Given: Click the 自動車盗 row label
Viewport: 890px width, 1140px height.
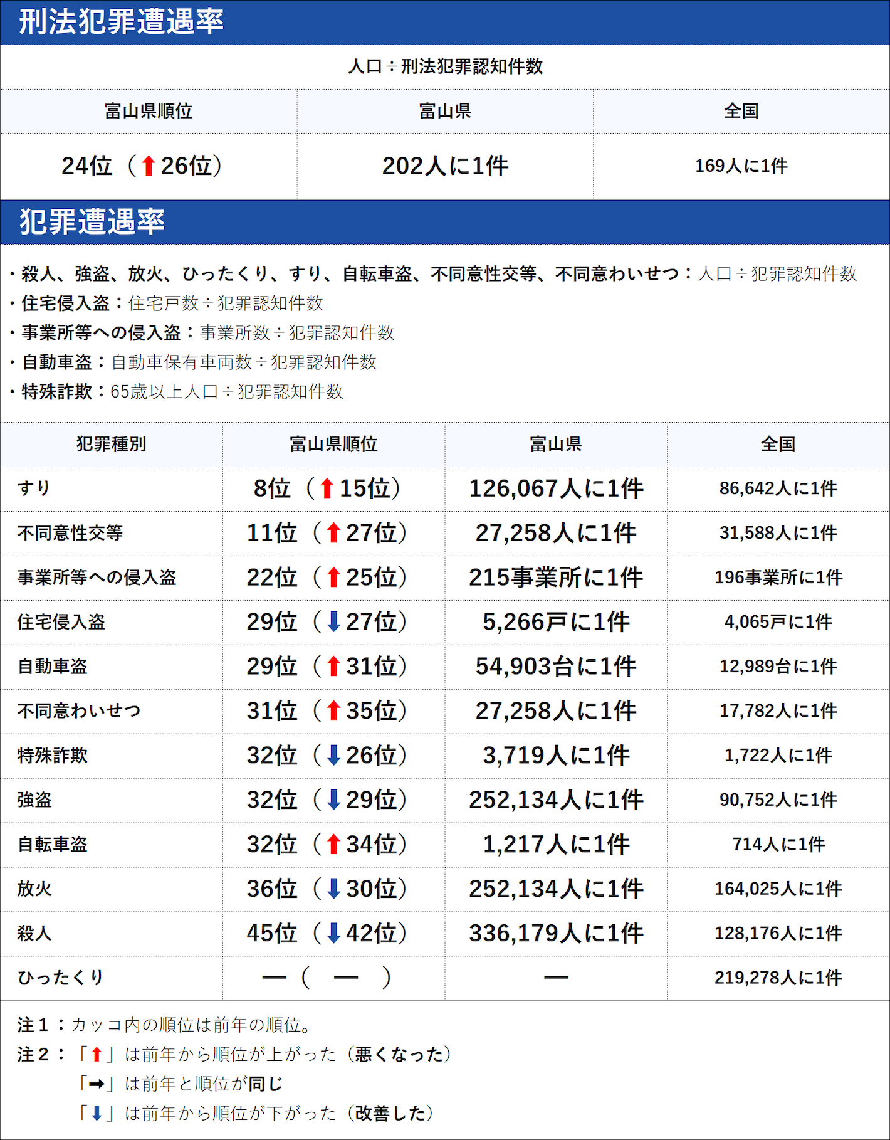Looking at the screenshot, I should point(53,667).
